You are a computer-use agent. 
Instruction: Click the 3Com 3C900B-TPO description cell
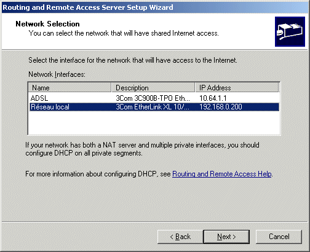[153, 98]
